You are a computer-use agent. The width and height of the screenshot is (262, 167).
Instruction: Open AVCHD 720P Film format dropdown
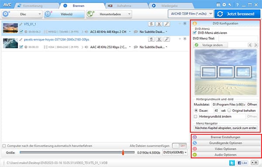coord(191,14)
